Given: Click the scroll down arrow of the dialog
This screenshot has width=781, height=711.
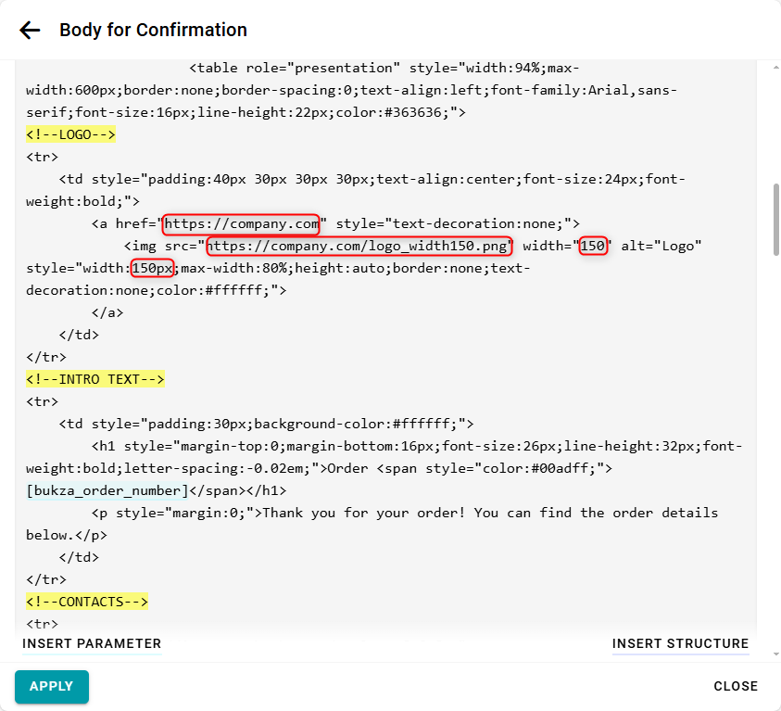Looking at the screenshot, I should coord(775,654).
